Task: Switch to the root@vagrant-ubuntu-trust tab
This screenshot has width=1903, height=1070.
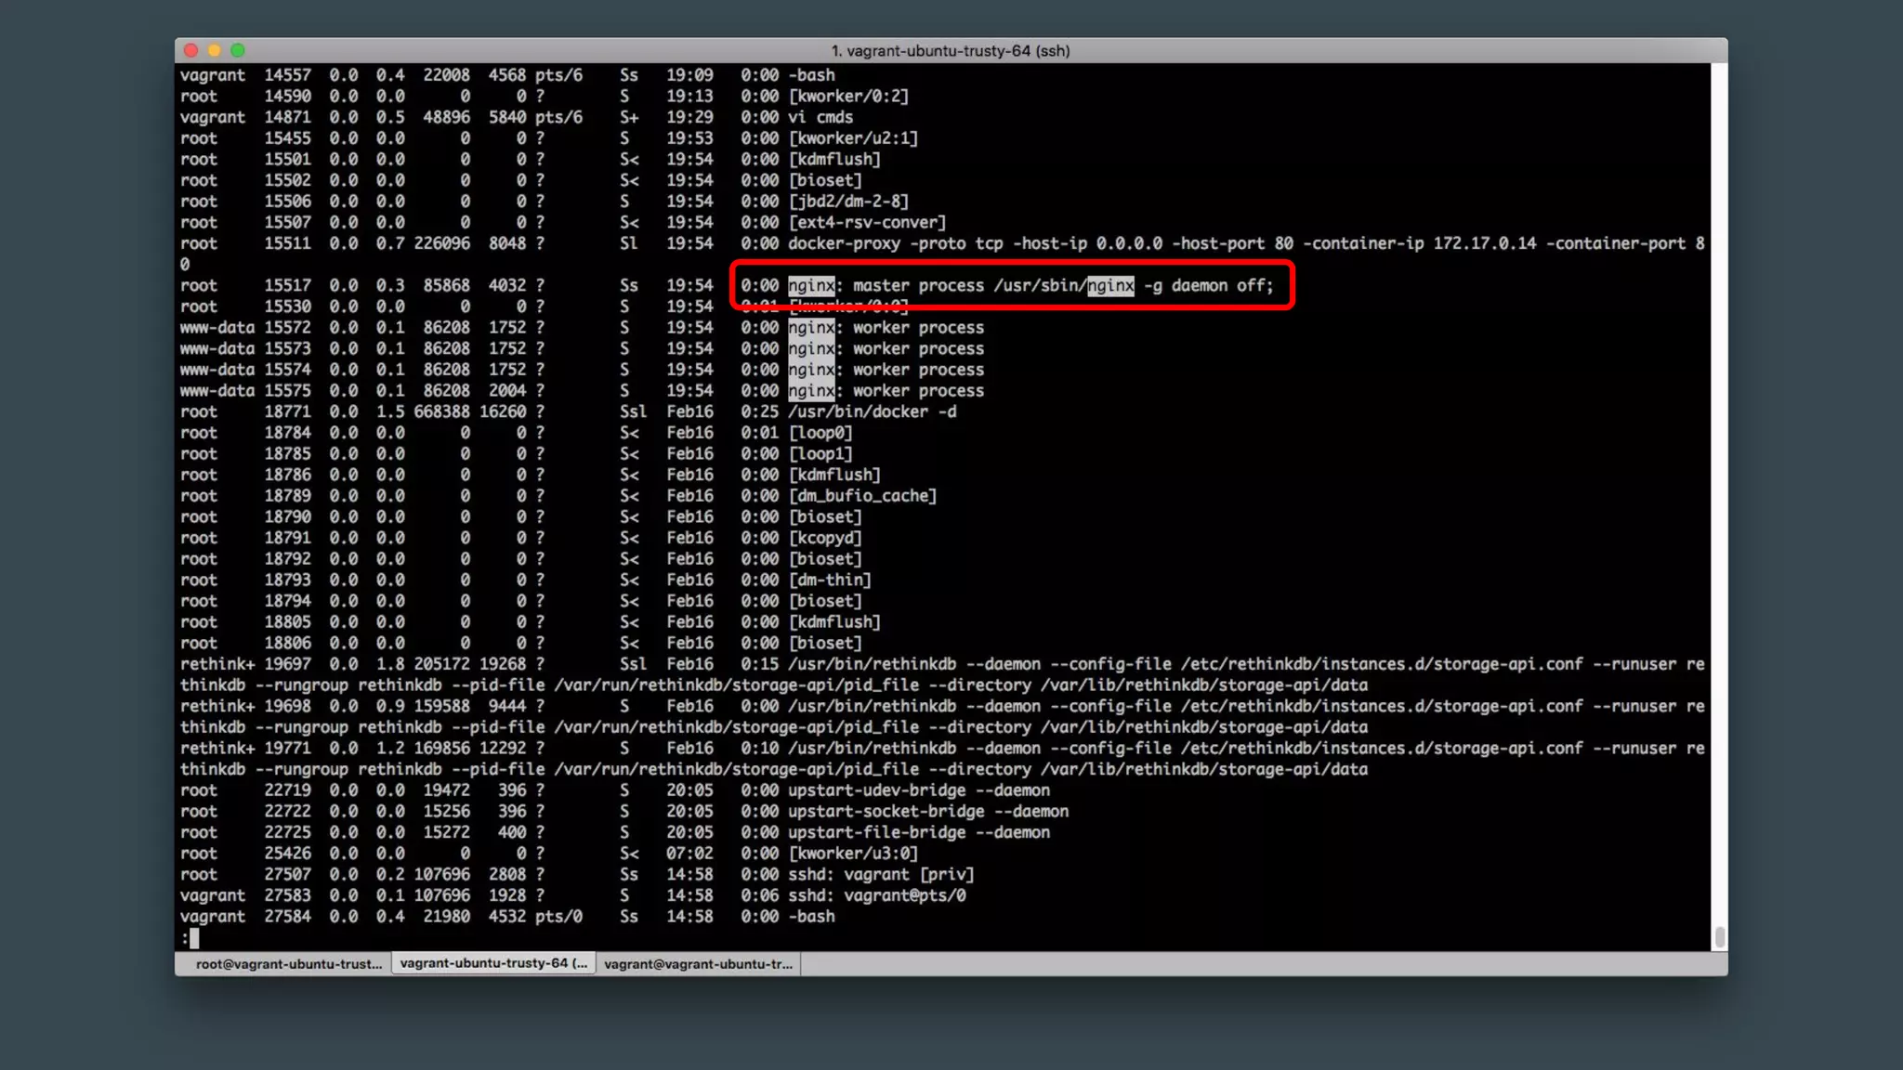Action: 288,964
